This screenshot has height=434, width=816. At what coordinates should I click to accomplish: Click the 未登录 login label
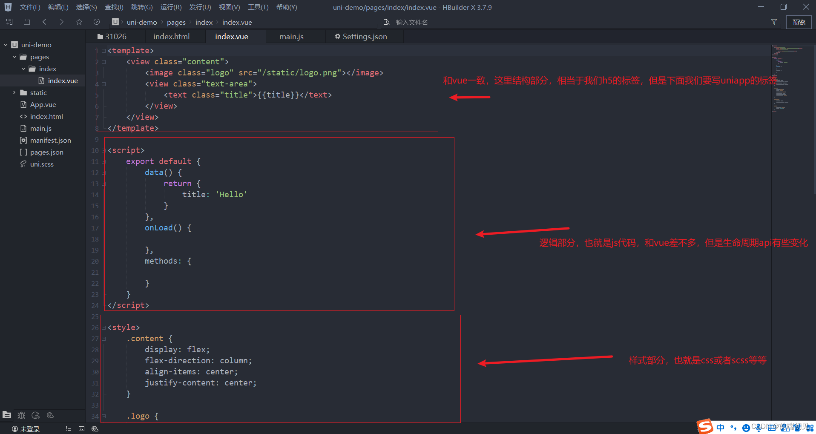click(x=30, y=429)
